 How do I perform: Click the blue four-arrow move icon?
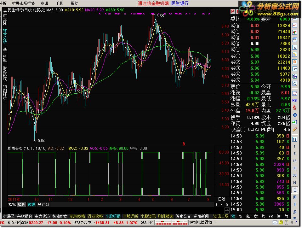tap(294, 115)
